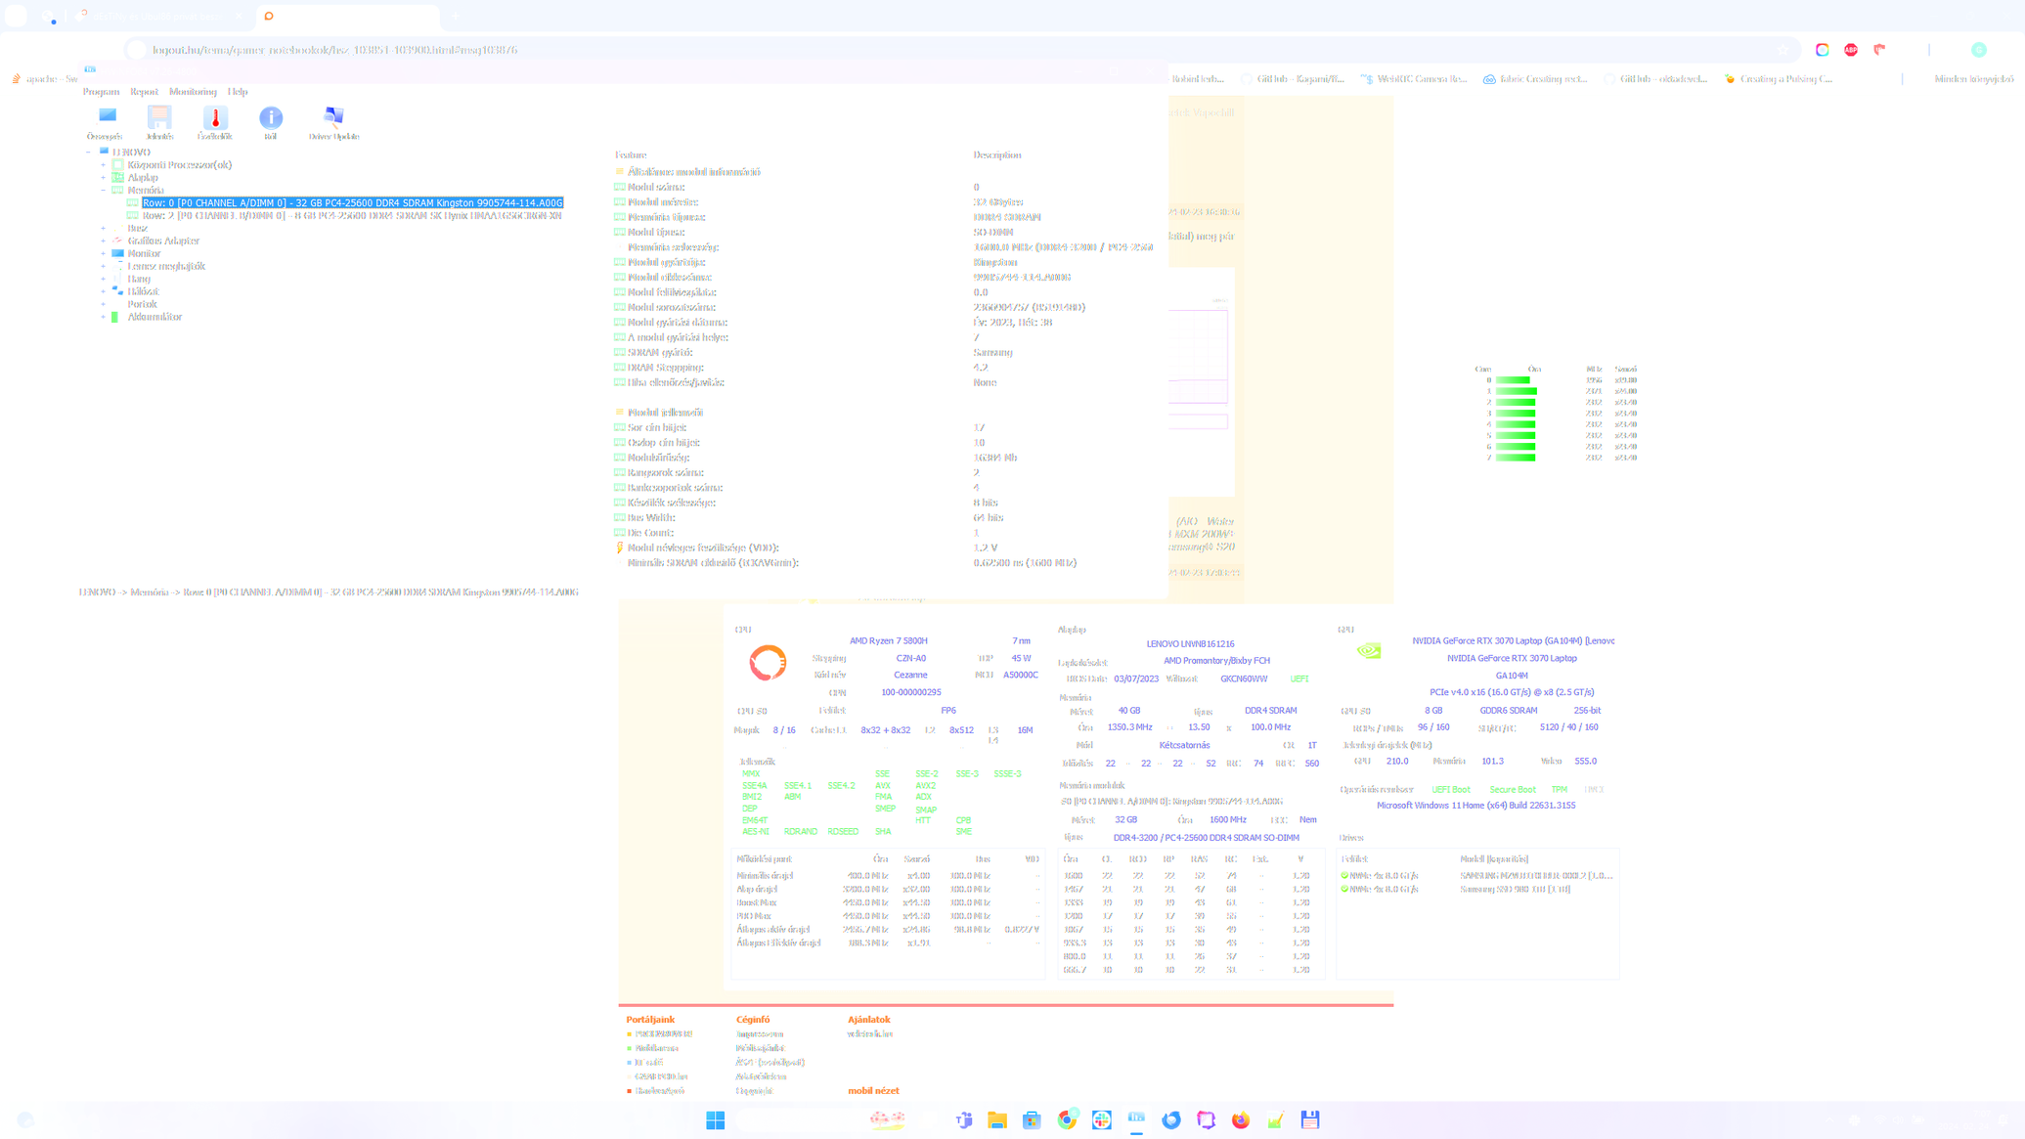Open the Összegzés summary toolbar icon
2025x1139 pixels.
pos(105,122)
